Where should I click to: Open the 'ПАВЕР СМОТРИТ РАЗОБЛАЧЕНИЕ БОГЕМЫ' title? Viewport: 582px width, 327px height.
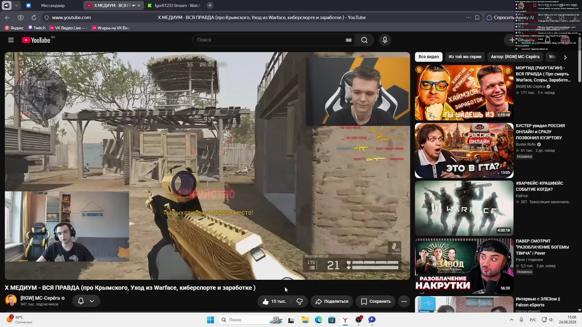[x=542, y=247]
